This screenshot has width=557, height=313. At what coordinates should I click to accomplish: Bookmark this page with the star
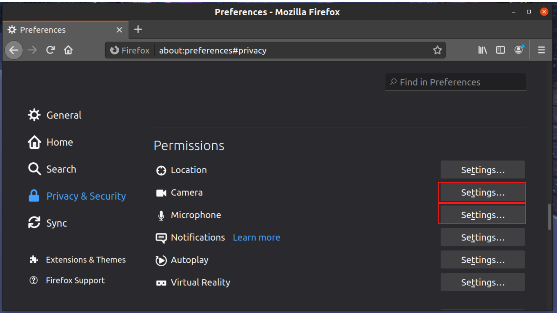(x=437, y=50)
